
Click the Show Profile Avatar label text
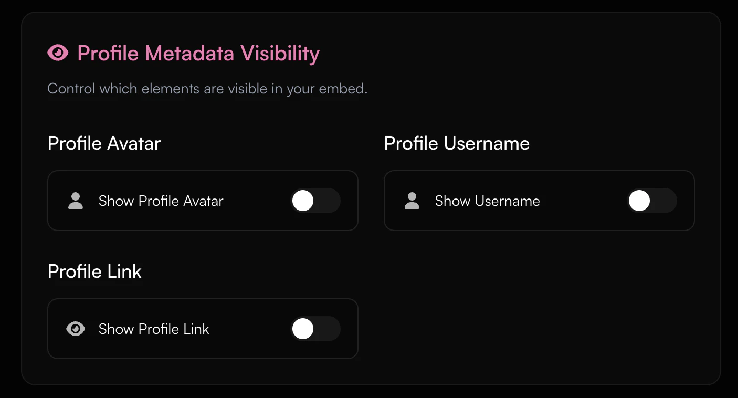[x=161, y=201]
